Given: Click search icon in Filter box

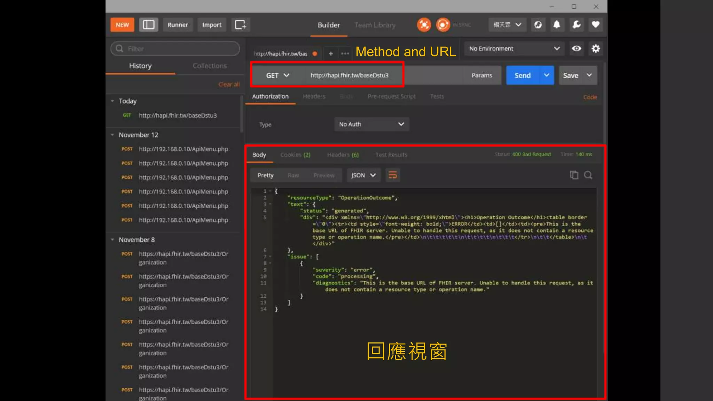Looking at the screenshot, I should (x=119, y=48).
